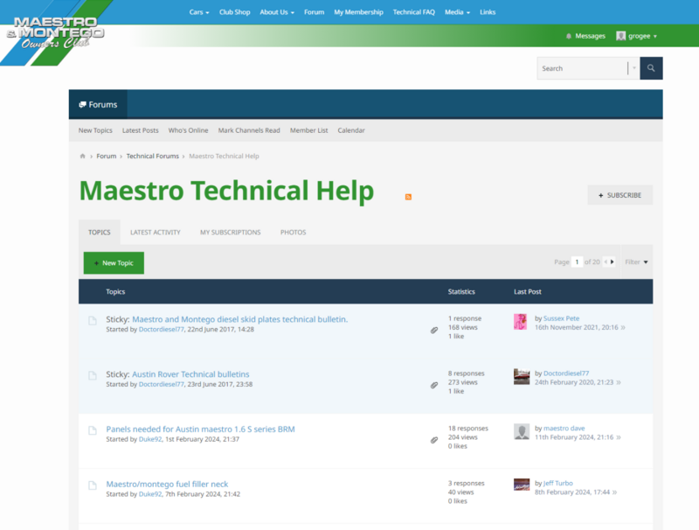
Task: Click the Messages bell icon
Action: tap(569, 36)
